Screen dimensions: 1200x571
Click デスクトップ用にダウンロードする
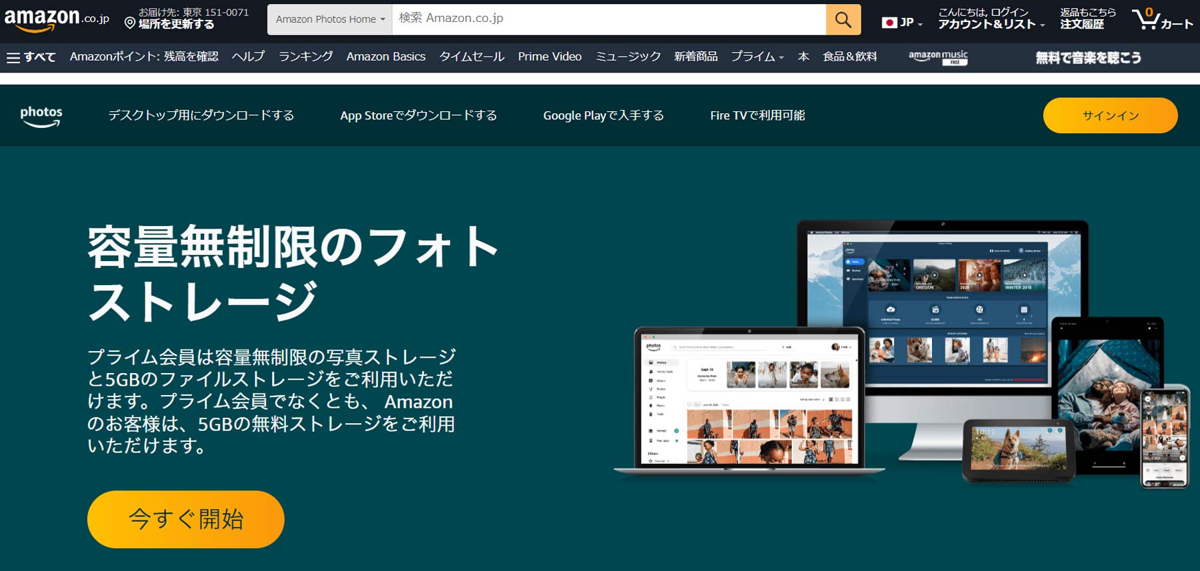[x=201, y=116]
